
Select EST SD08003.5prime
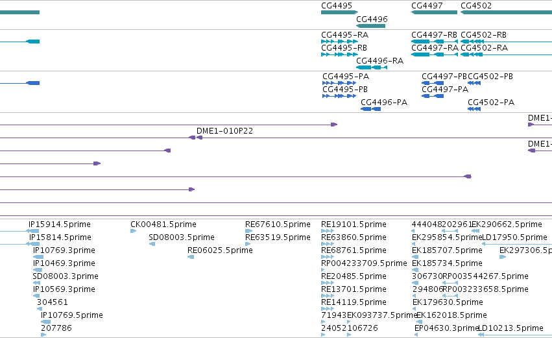182,237
